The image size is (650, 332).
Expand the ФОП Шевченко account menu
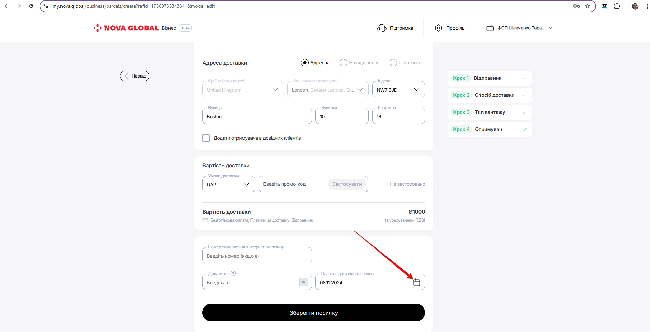pos(519,28)
